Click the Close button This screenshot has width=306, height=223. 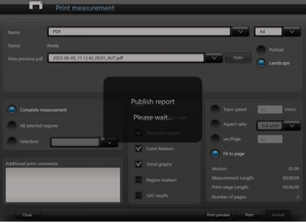coord(27,215)
